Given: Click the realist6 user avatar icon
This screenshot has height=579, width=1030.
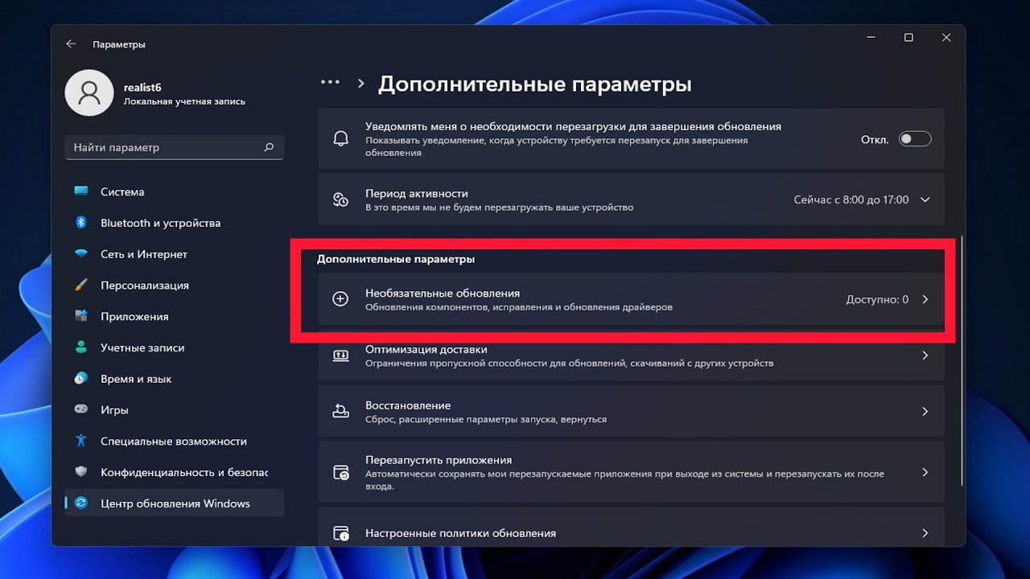Looking at the screenshot, I should coord(90,93).
